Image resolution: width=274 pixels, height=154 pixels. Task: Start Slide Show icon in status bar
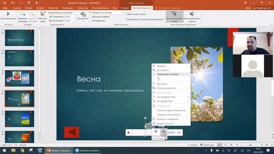click(x=237, y=145)
